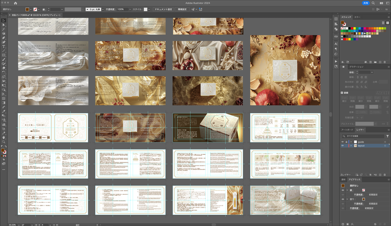Click the Home icon in the title bar

click(15, 3)
